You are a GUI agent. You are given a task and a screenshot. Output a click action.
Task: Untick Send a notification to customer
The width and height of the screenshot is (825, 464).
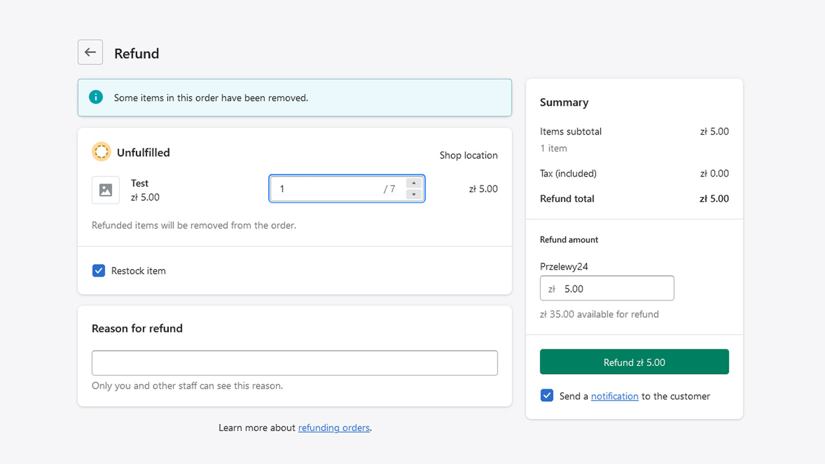[547, 395]
